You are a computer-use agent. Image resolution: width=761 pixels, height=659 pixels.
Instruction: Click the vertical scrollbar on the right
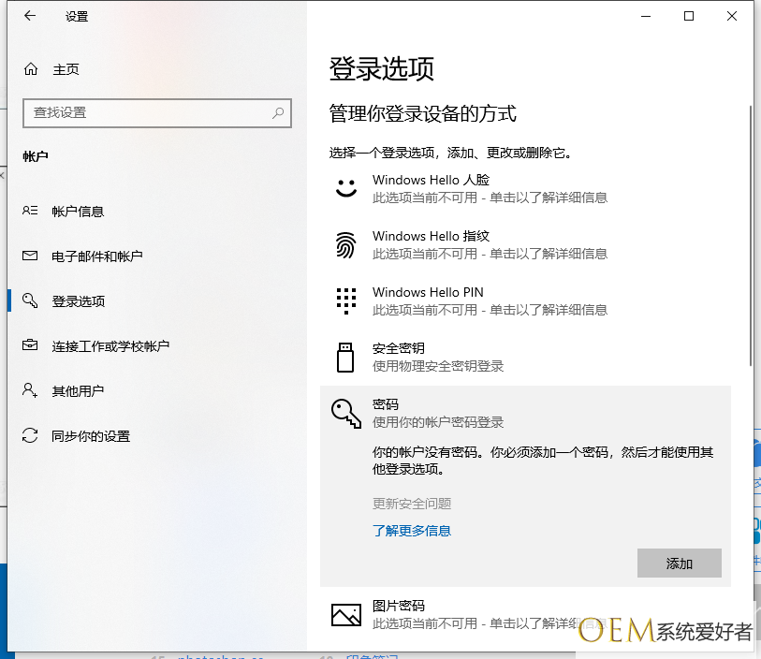(x=750, y=234)
